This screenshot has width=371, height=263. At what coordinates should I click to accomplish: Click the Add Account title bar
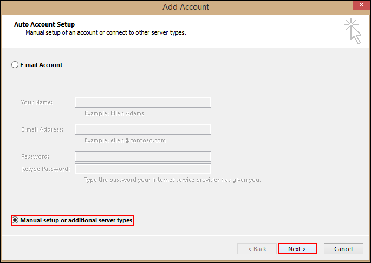click(185, 7)
